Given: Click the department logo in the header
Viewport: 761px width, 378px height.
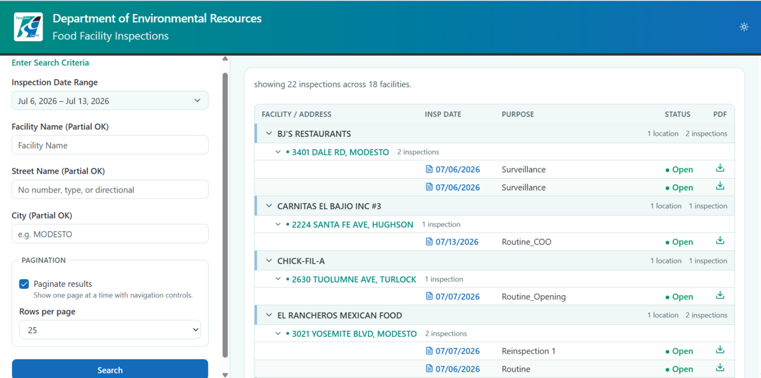Looking at the screenshot, I should click(29, 27).
